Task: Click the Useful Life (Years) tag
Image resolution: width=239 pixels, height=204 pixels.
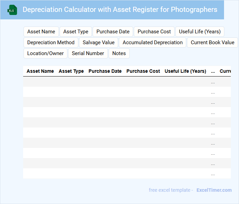Action: (200, 32)
